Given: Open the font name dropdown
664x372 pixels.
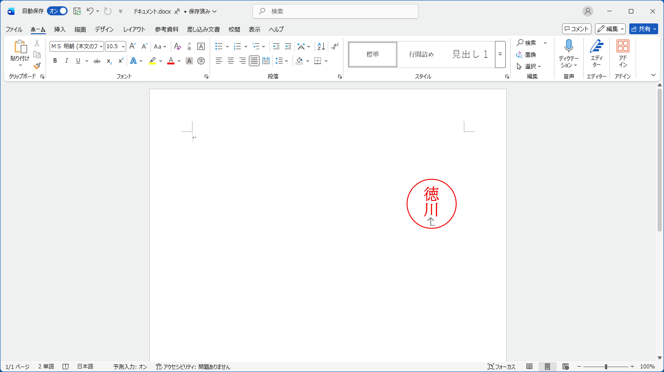Looking at the screenshot, I should pos(101,46).
